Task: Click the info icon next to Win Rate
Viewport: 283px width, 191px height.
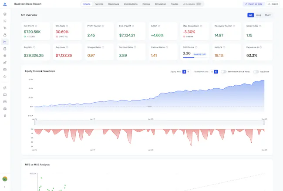Action: click(x=67, y=26)
